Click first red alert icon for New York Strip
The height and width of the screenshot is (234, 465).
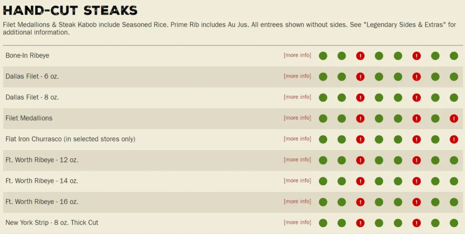point(361,223)
